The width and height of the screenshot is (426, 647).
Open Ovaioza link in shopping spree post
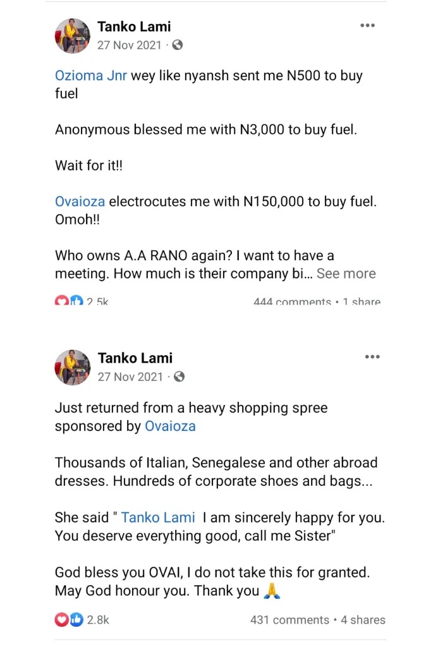[x=170, y=426]
